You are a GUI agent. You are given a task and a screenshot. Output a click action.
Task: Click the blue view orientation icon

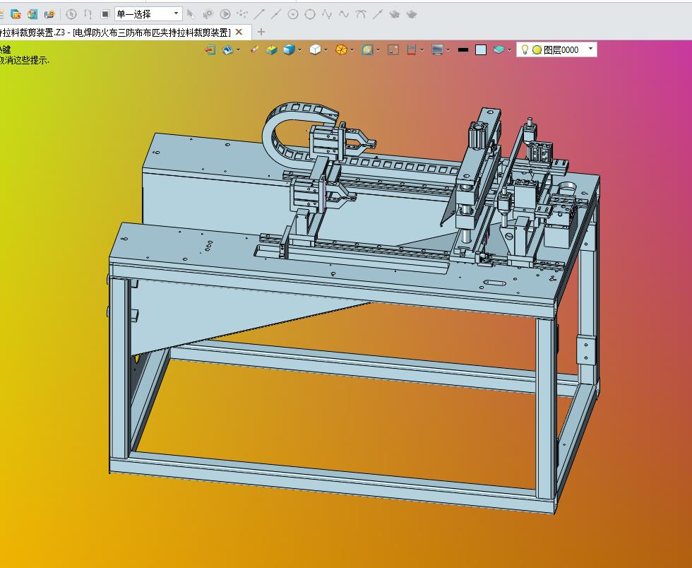pyautogui.click(x=227, y=50)
